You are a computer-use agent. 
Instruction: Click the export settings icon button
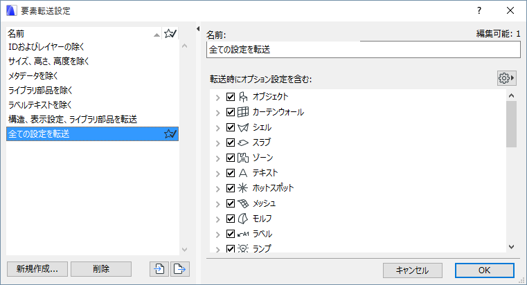pyautogui.click(x=180, y=269)
